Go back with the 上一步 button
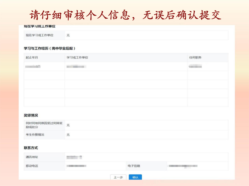 (118, 177)
